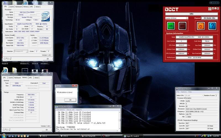Open About tab in top CPU-Z window
Image resolution: width=221 pixels, height=138 pixels.
[37, 7]
